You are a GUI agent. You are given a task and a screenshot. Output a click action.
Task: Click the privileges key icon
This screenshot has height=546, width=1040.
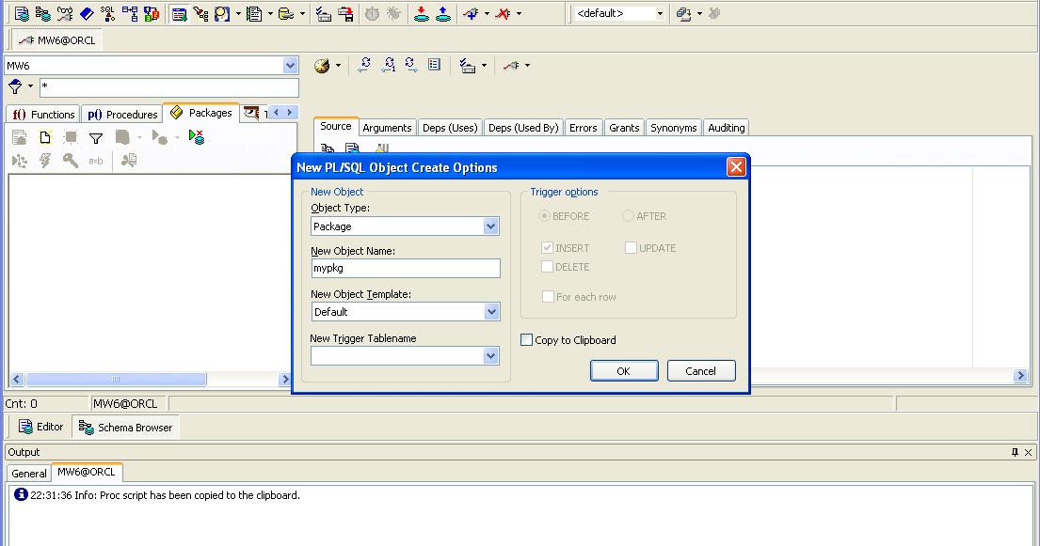pos(70,160)
